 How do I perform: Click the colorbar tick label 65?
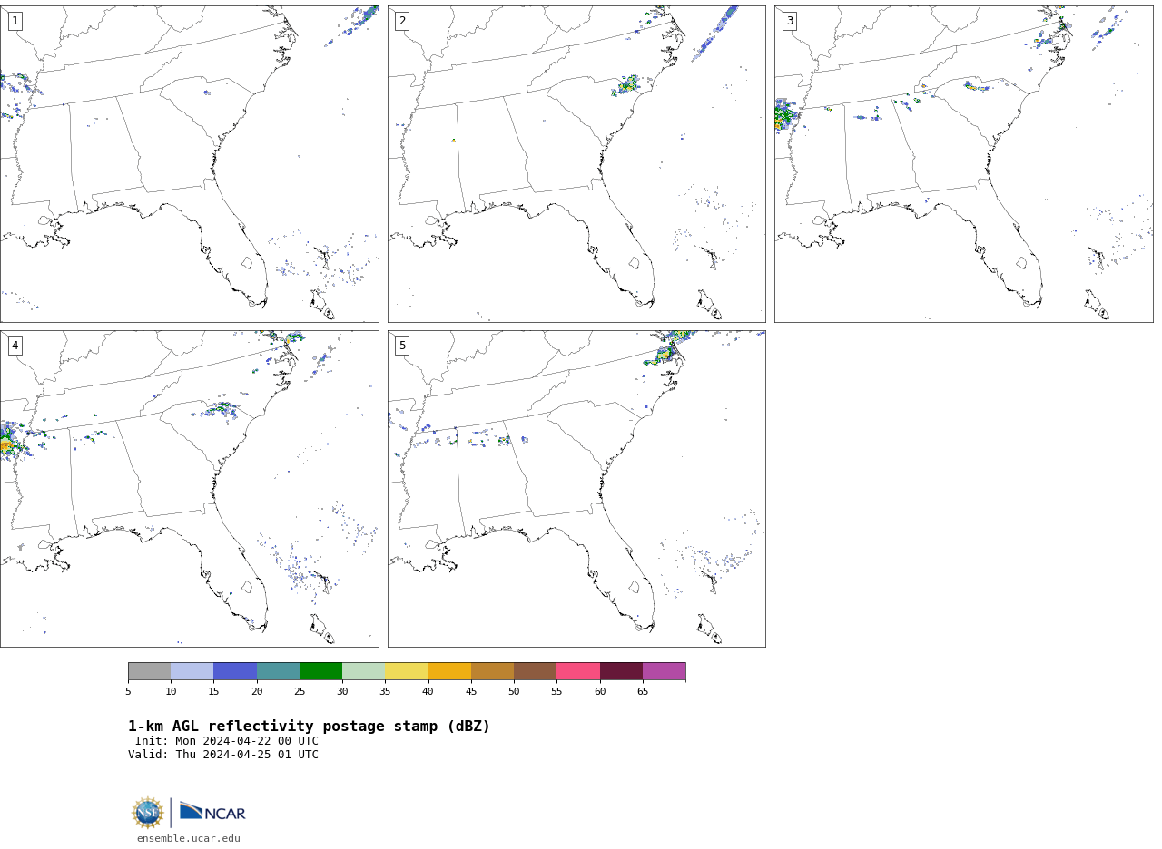tap(643, 692)
